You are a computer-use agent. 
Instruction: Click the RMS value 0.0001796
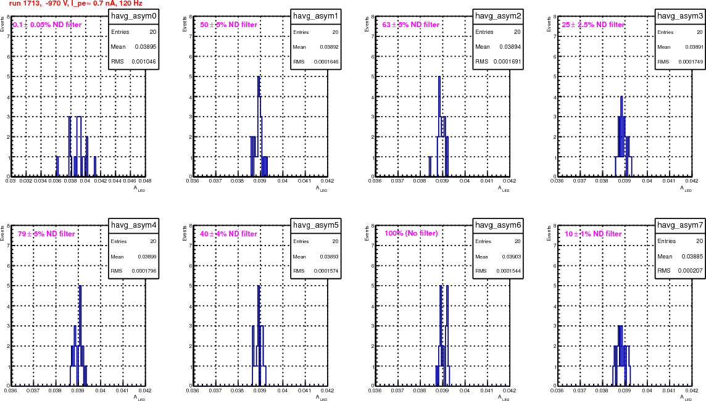pyautogui.click(x=144, y=271)
